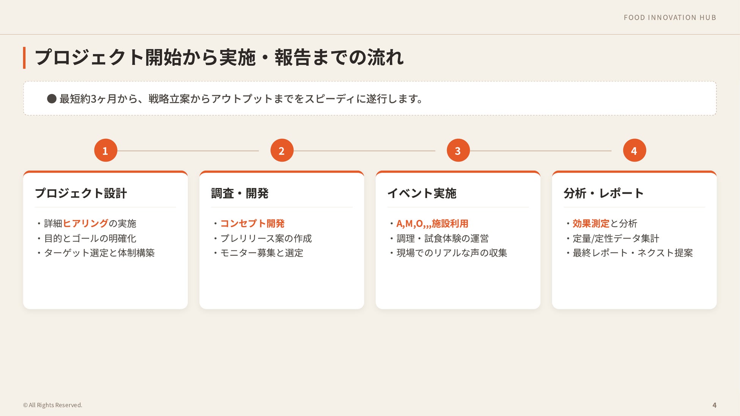Click the slide title プロジェクト開始から実施・報告までの流れ
Image resolution: width=740 pixels, height=416 pixels.
point(219,58)
